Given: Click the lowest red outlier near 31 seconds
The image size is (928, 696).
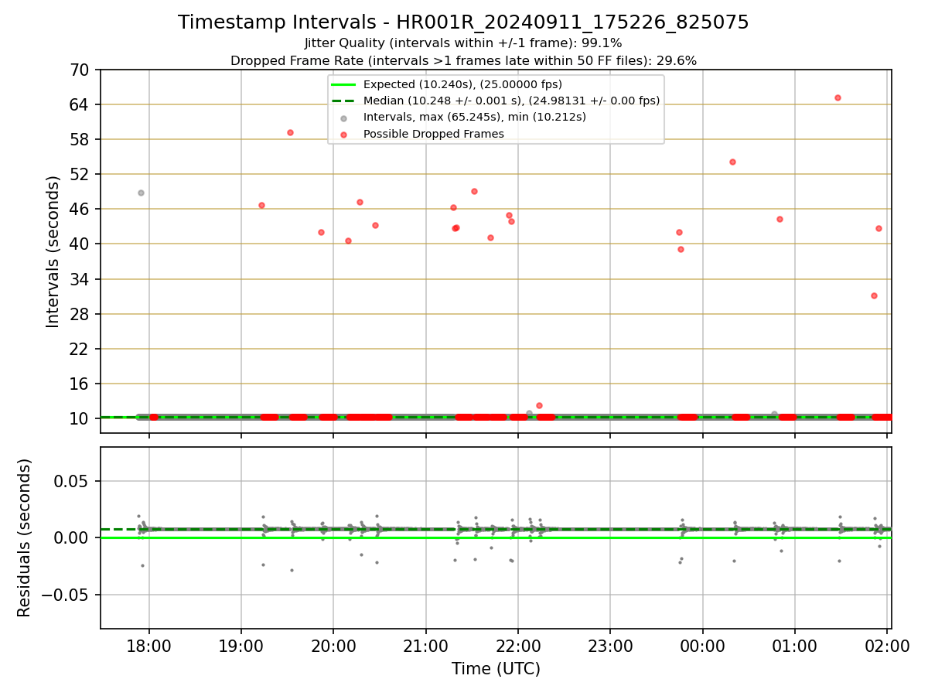Looking at the screenshot, I should coord(874,295).
